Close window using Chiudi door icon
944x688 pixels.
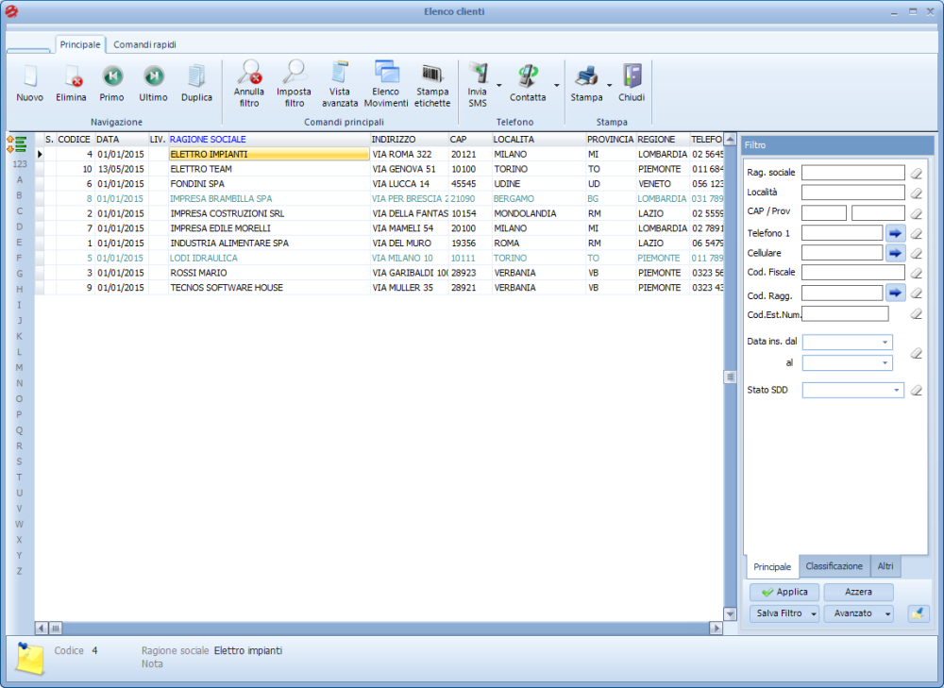(x=632, y=77)
